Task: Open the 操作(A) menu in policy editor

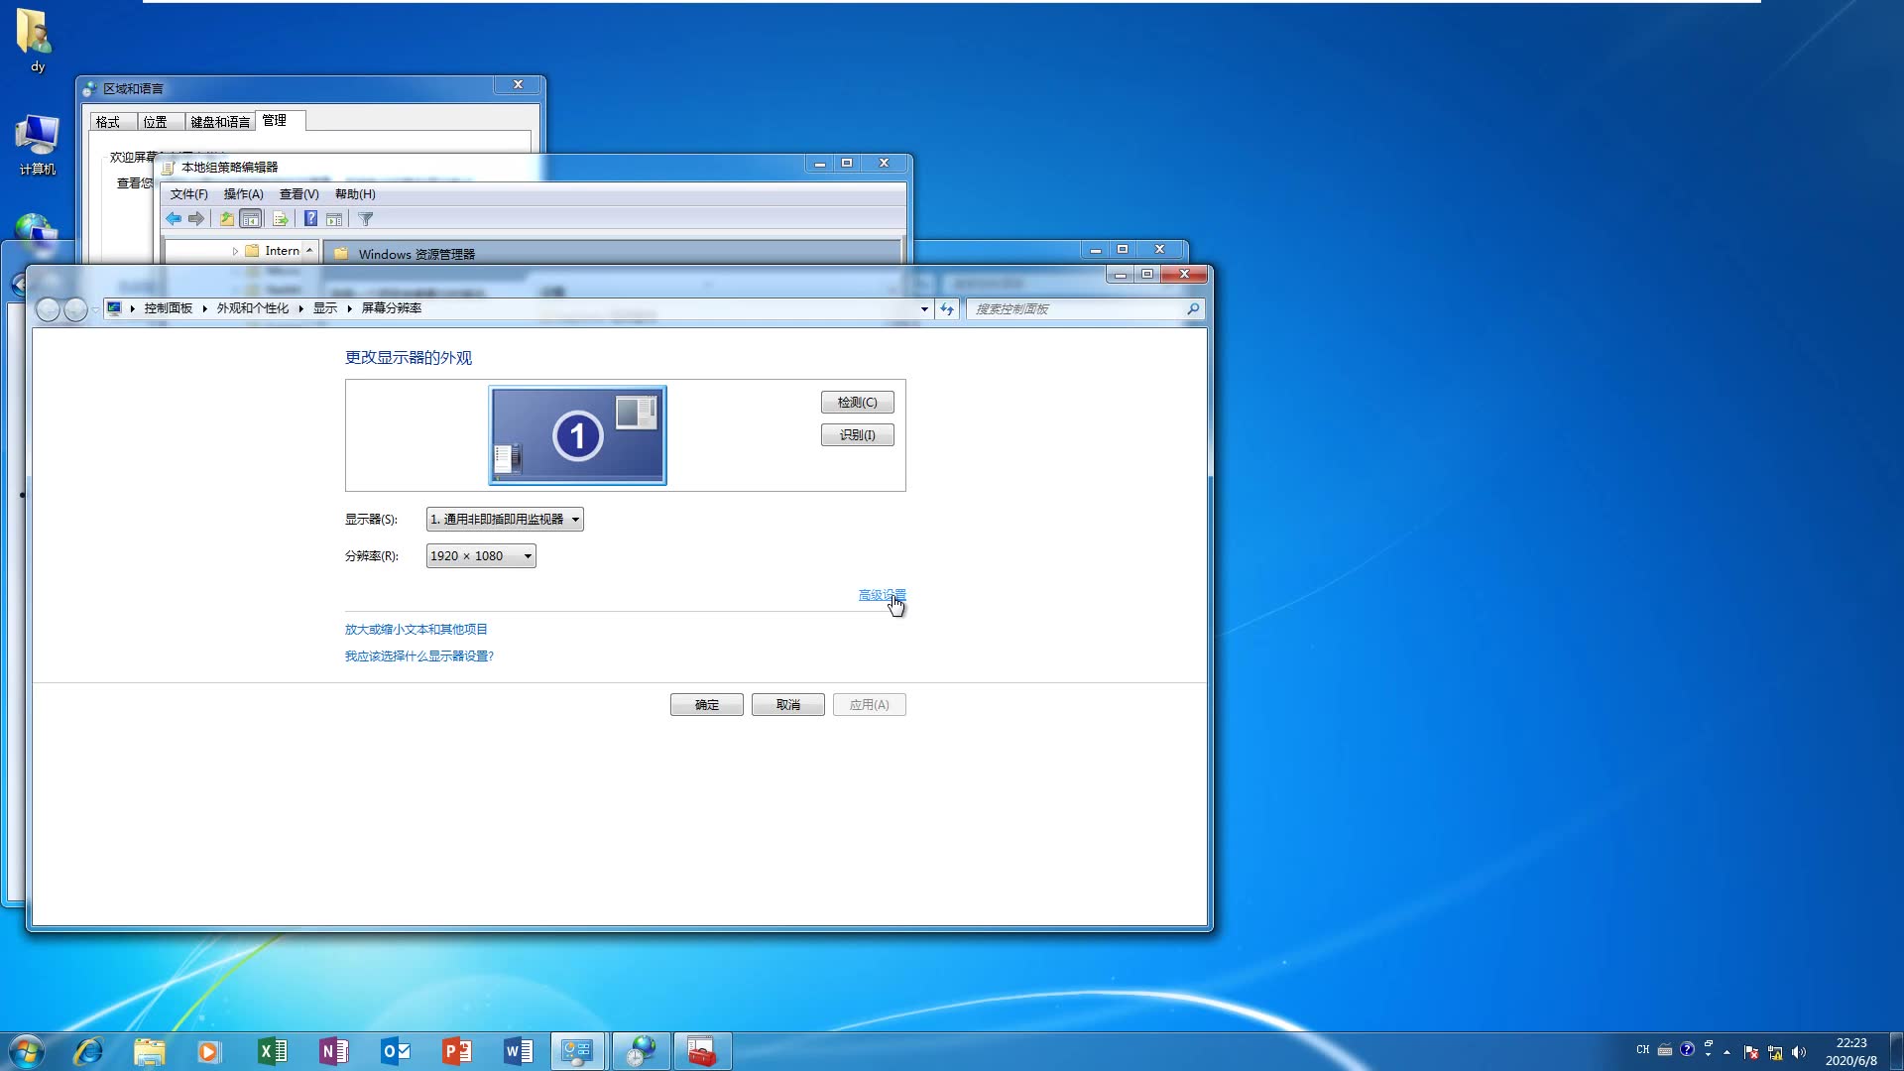Action: (243, 194)
